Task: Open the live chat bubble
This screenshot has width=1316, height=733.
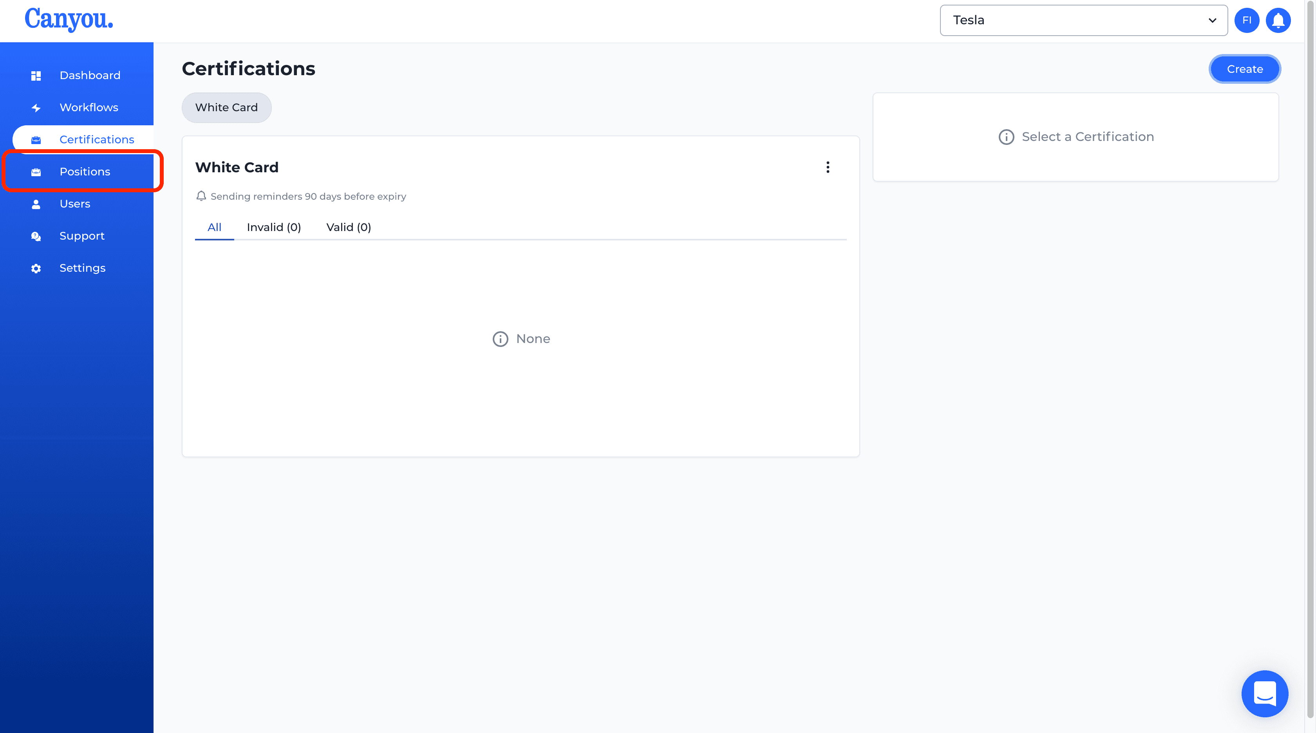Action: pyautogui.click(x=1264, y=693)
